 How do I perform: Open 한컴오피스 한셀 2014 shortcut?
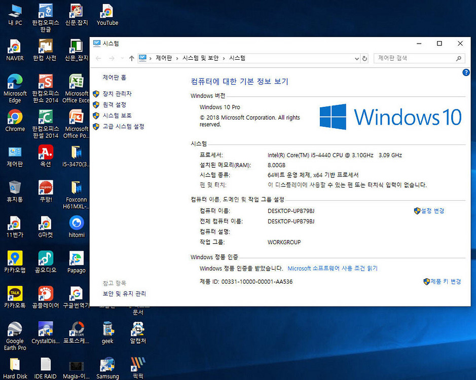46,124
